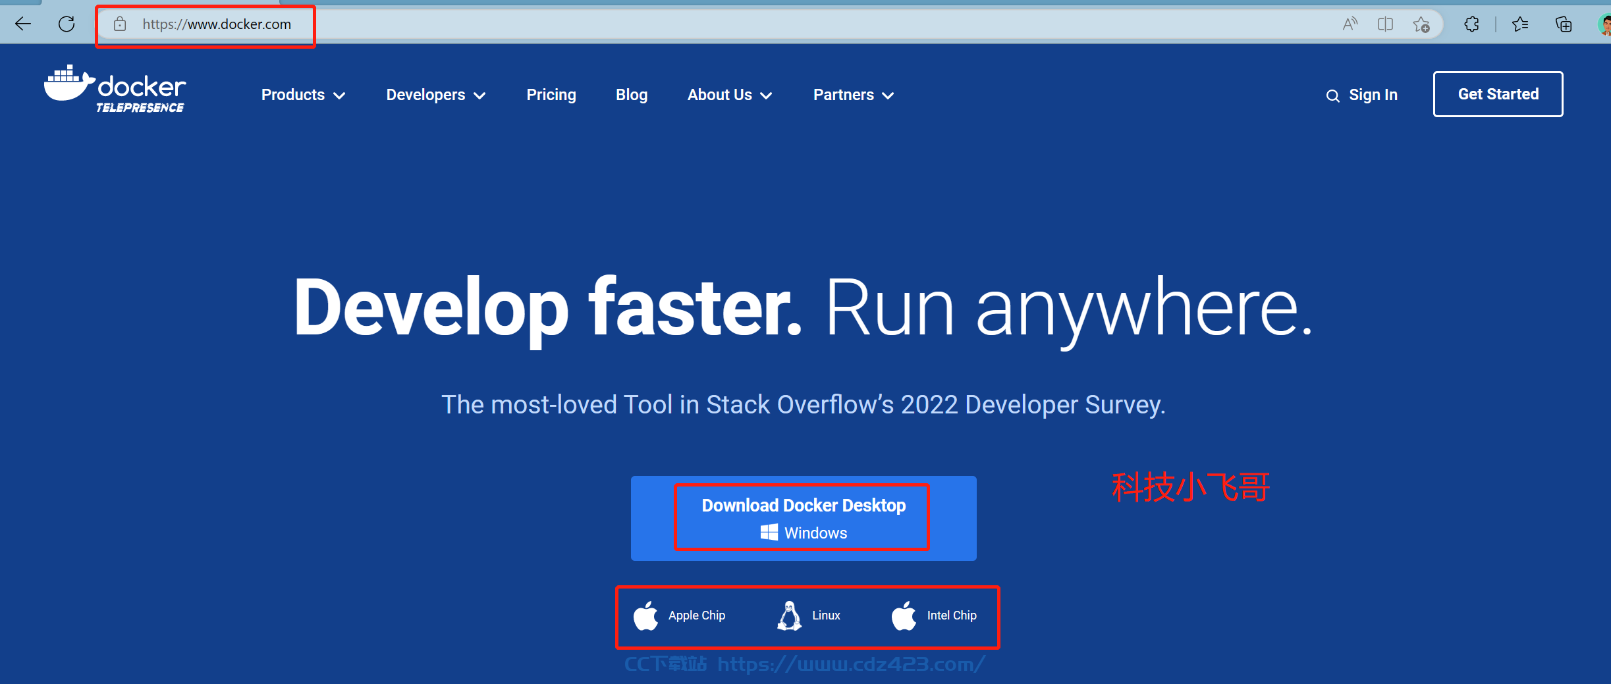Open browser profile avatar
The image size is (1611, 684).
pos(1604,24)
